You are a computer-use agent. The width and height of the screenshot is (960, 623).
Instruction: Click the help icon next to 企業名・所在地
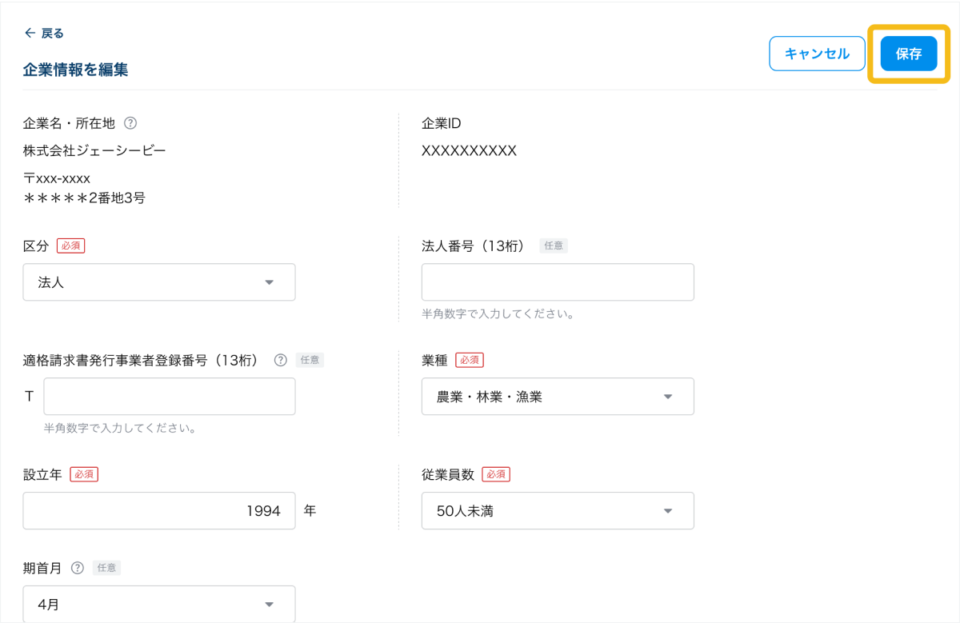(x=130, y=123)
